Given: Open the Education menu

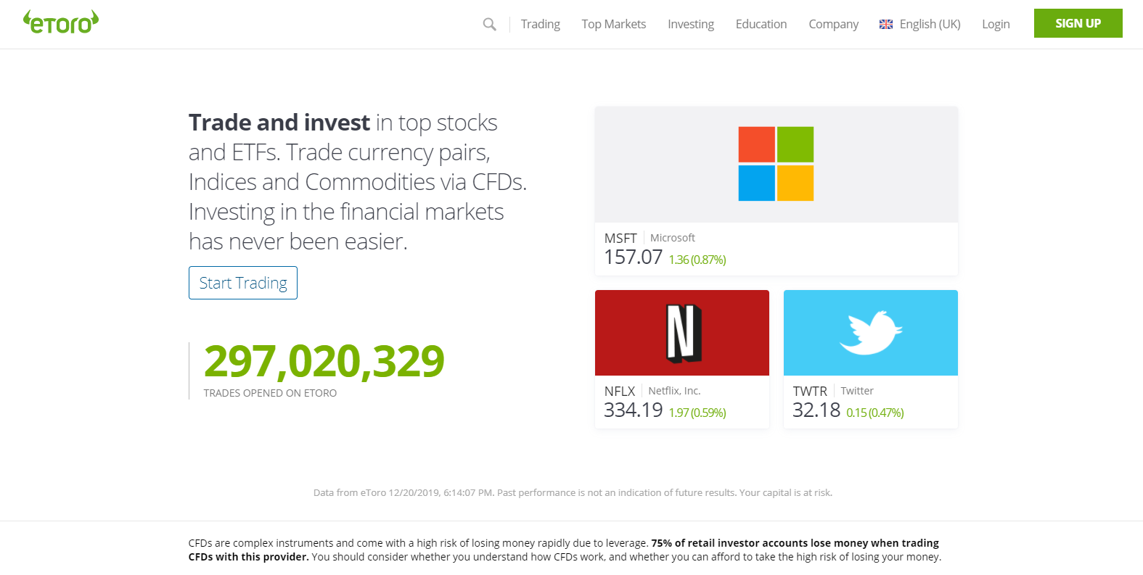Looking at the screenshot, I should tap(761, 24).
